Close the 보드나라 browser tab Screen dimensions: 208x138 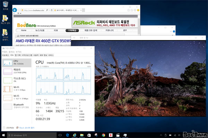coord(81,10)
